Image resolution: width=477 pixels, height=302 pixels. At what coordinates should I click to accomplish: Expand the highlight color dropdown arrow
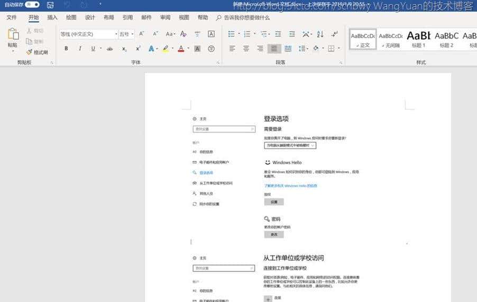tap(172, 48)
